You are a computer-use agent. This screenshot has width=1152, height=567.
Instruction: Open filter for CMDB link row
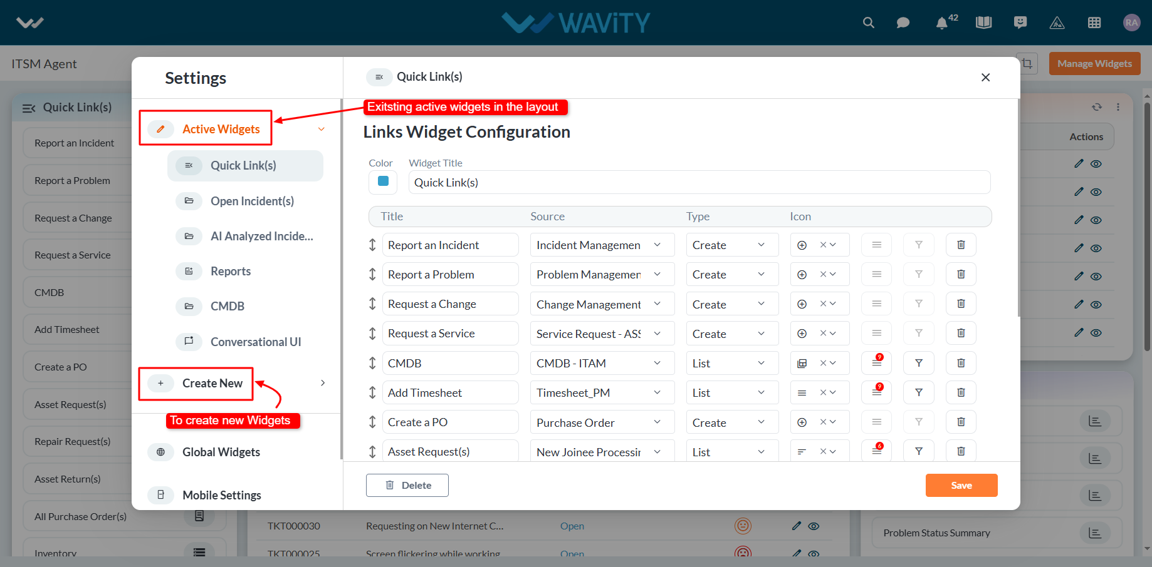[919, 363]
